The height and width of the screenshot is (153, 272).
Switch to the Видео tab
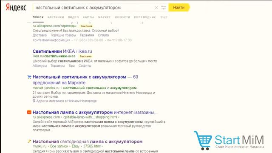point(73,17)
